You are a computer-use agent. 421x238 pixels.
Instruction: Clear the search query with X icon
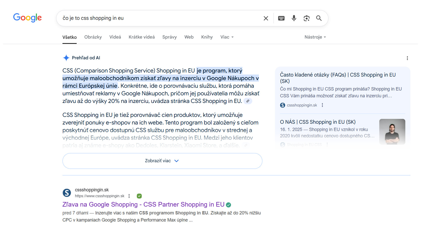(266, 18)
